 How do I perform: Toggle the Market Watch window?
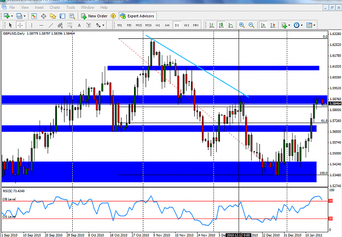tap(34, 16)
